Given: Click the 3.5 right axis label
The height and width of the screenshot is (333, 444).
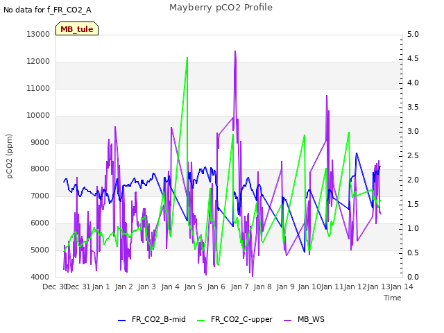Looking at the screenshot, I should (413, 108).
